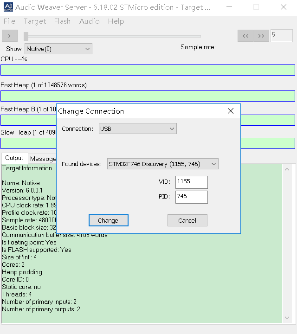Click the step value field showing 5

pos(281,36)
